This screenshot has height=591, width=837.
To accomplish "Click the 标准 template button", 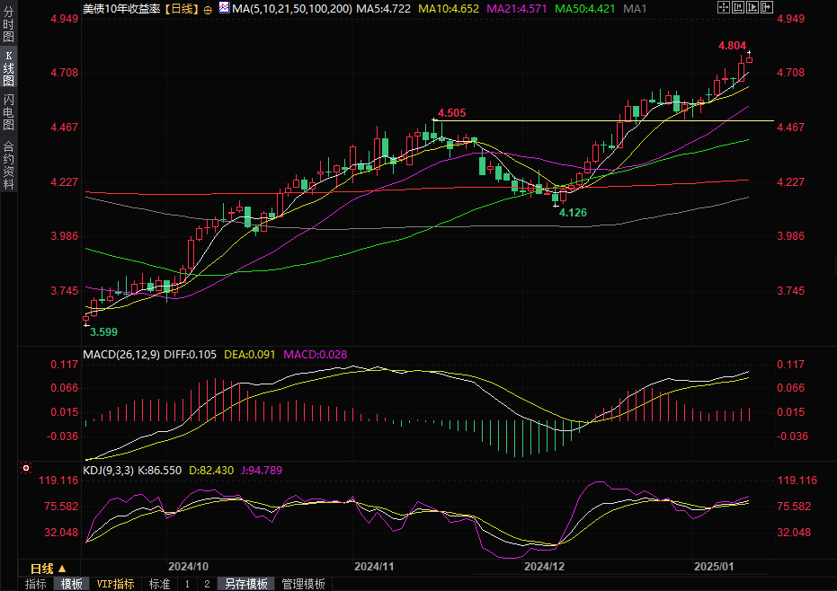I will point(159,584).
